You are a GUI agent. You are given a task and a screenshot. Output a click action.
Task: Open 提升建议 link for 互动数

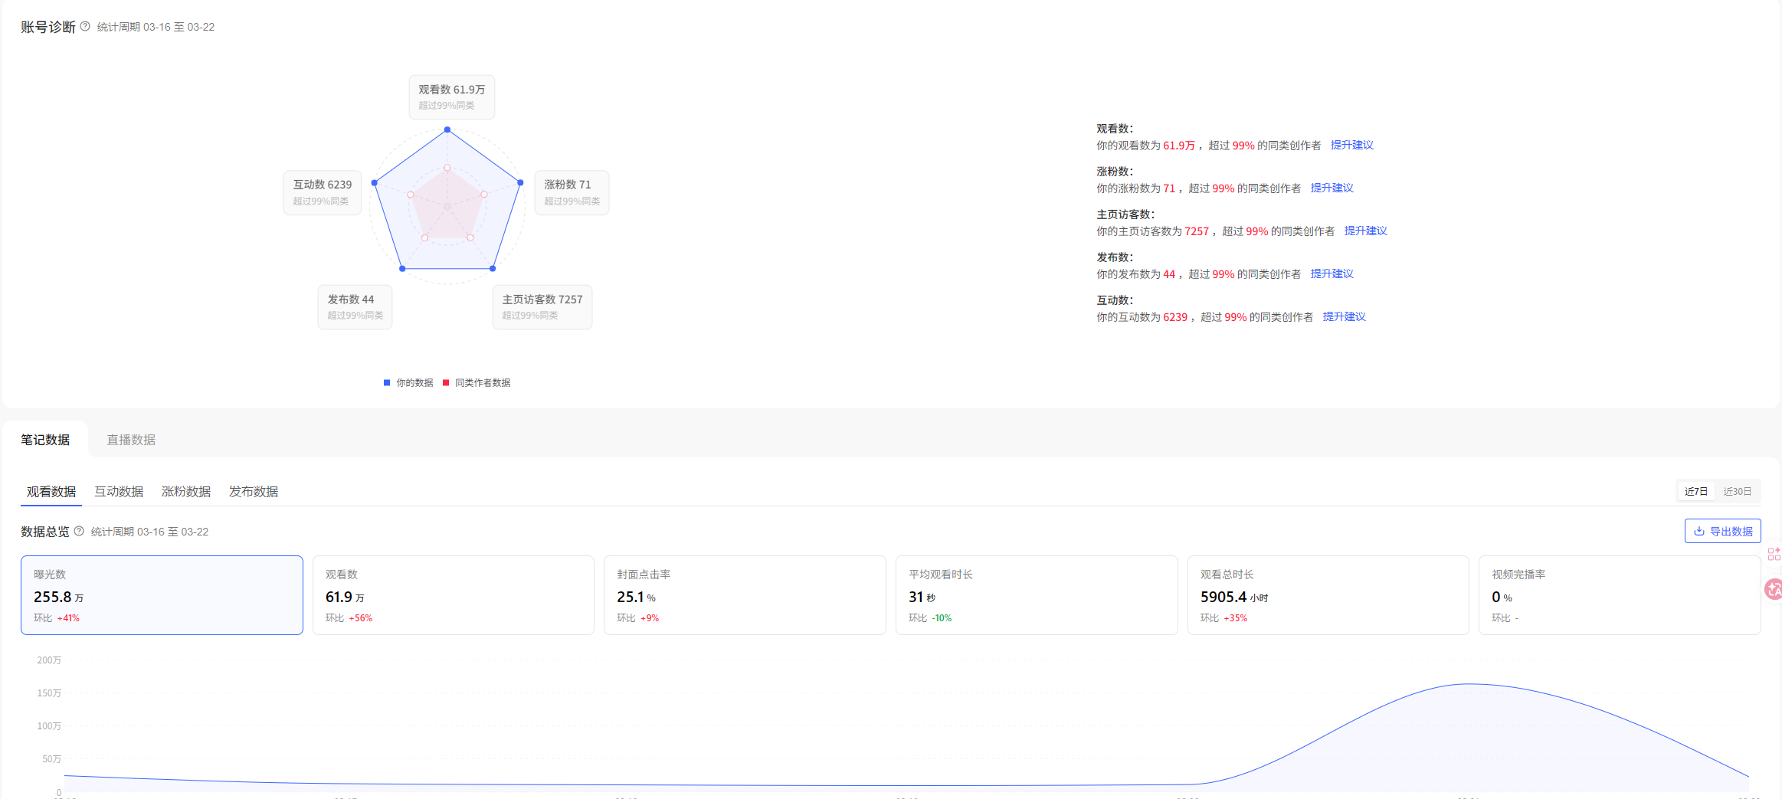click(1344, 316)
